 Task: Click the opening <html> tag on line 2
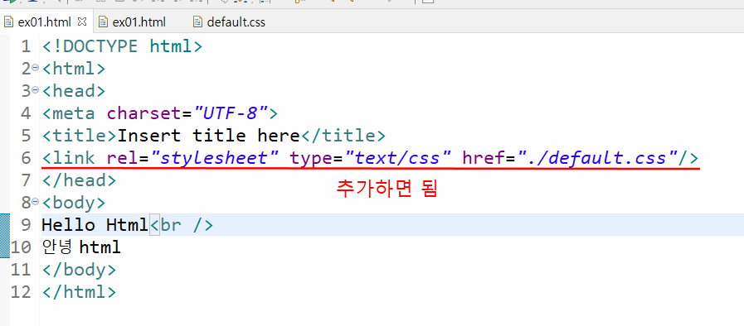[74, 69]
